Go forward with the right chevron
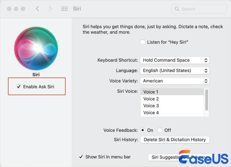 50,9
